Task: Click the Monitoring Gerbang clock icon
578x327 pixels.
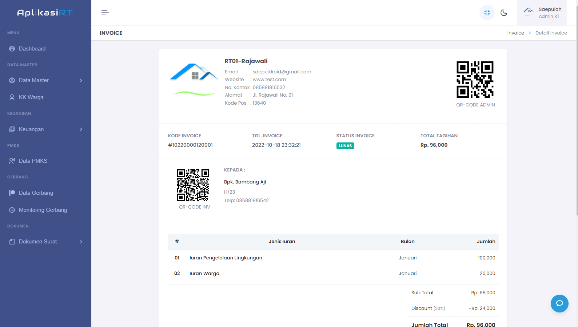Action: click(12, 210)
